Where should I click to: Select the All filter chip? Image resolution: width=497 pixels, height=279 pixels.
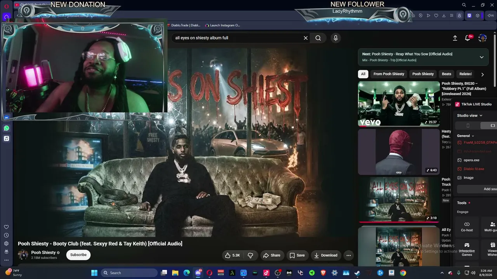click(x=363, y=74)
